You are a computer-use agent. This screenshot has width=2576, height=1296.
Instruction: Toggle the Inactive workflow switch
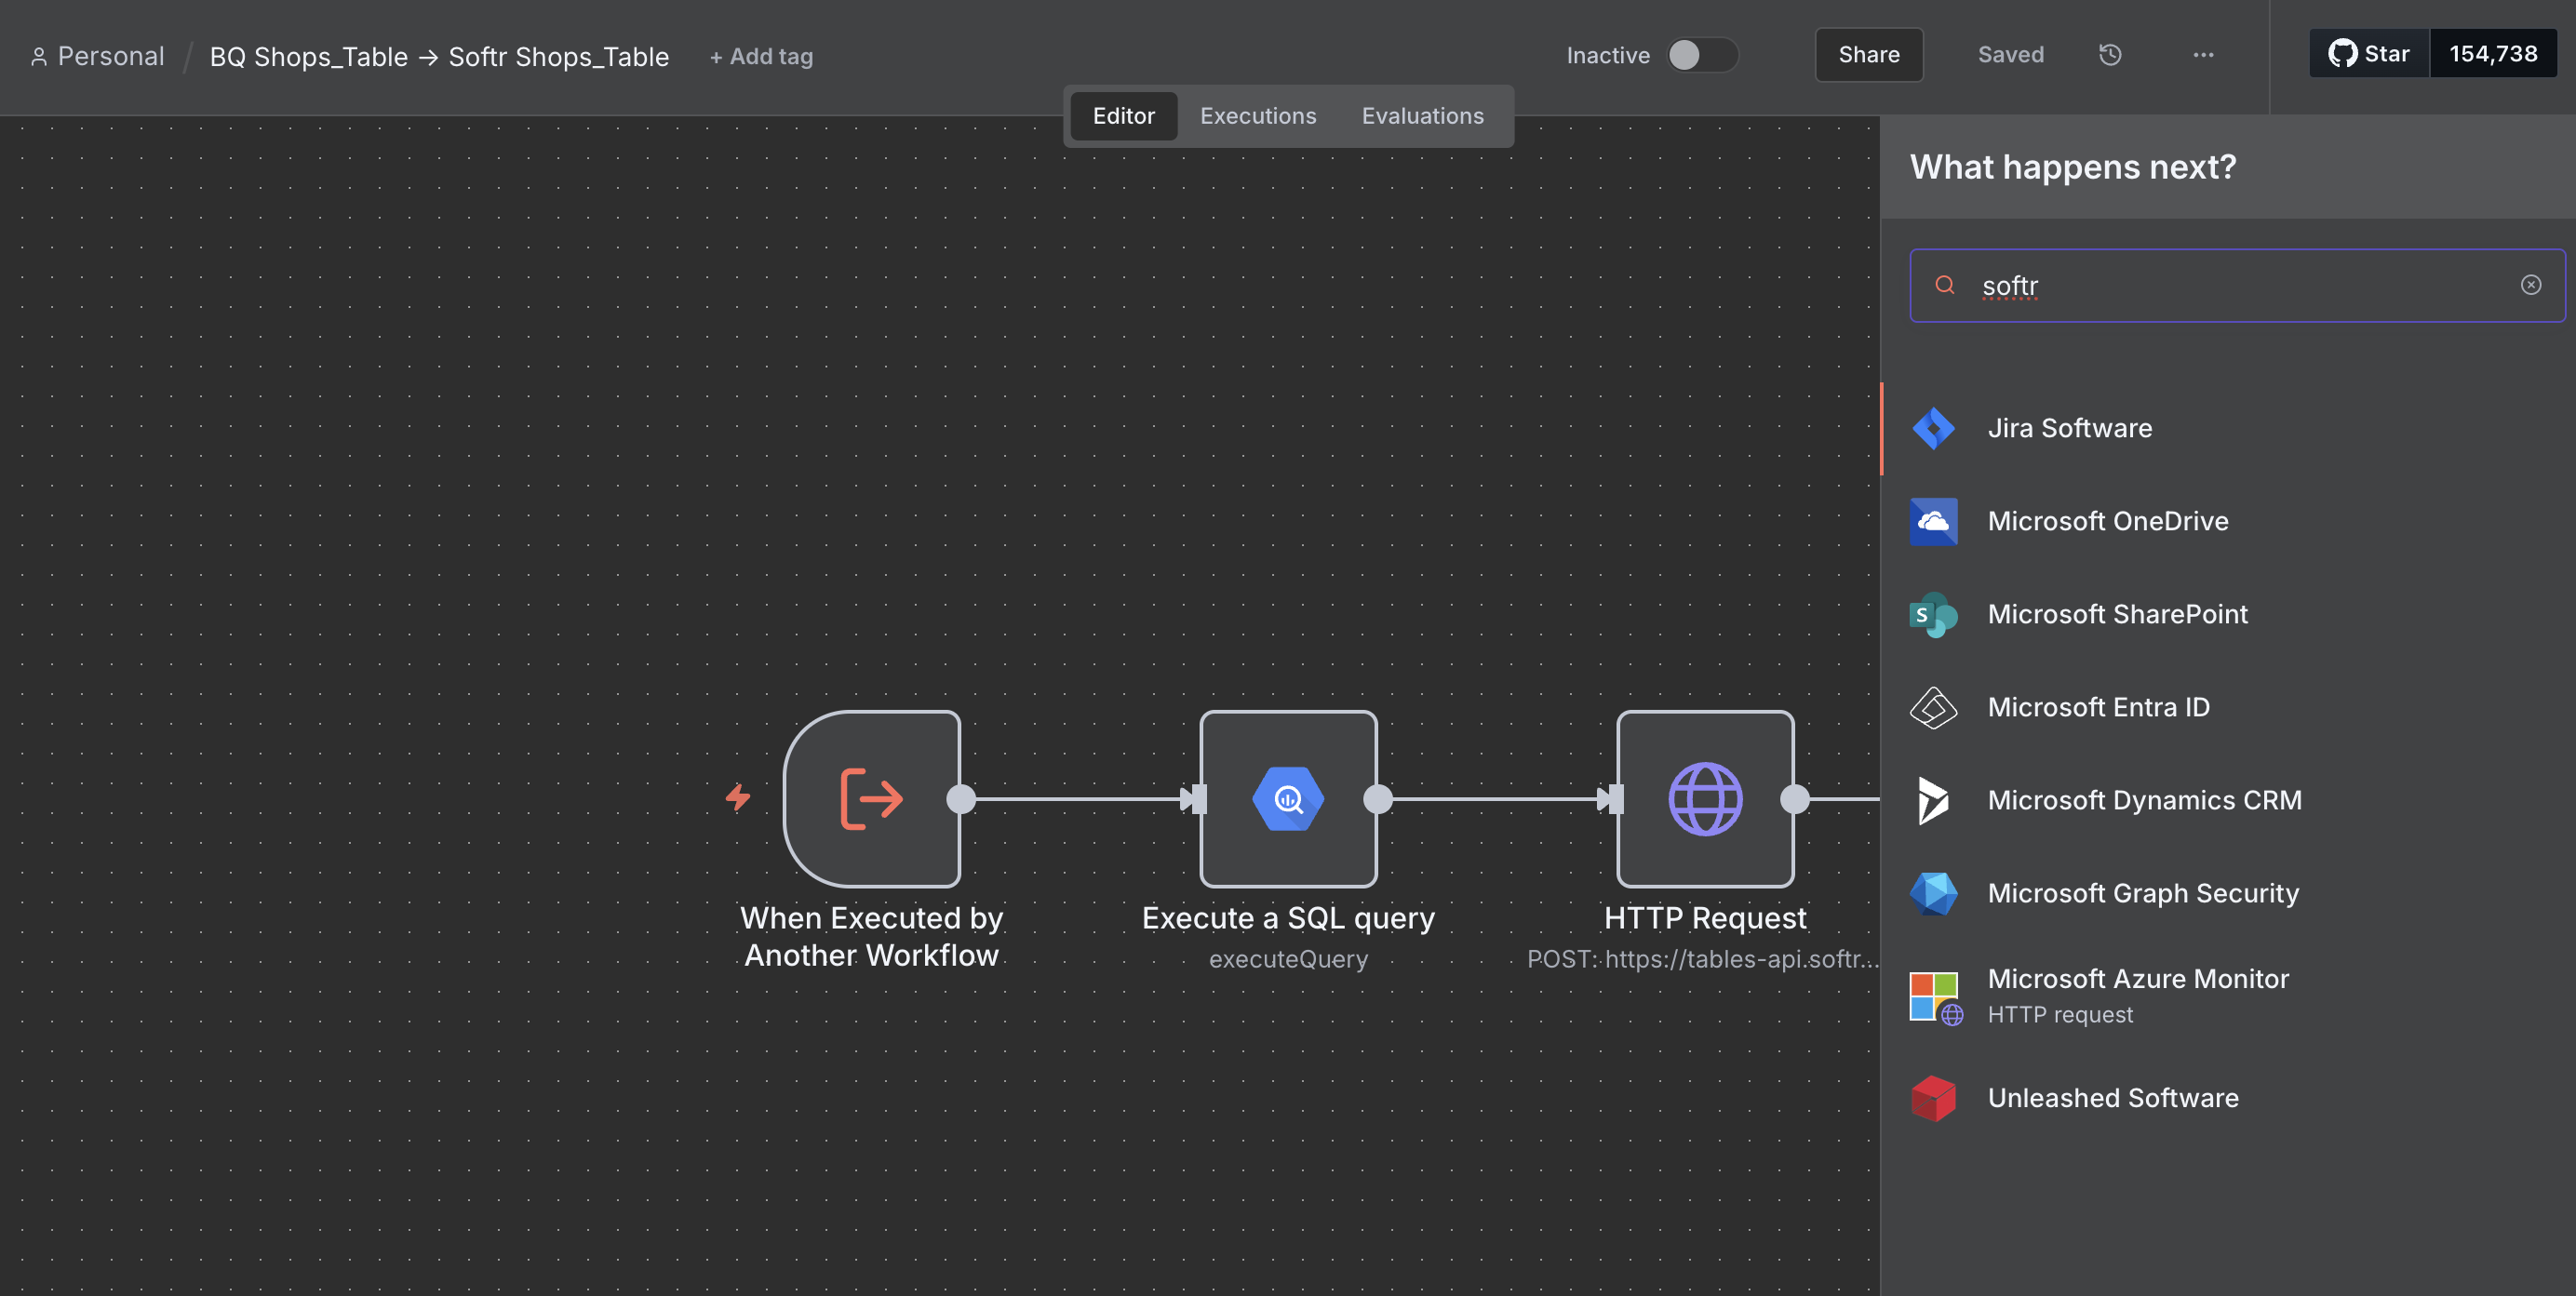pyautogui.click(x=1701, y=55)
